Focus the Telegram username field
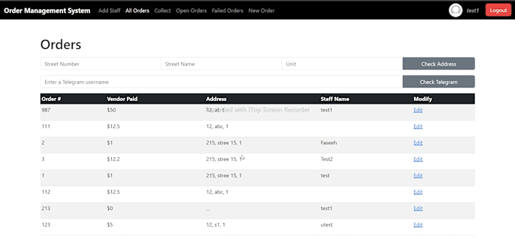The height and width of the screenshot is (237, 515). pyautogui.click(x=221, y=82)
